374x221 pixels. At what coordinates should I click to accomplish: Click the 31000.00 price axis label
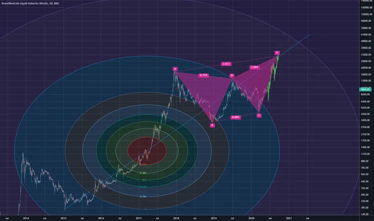click(x=367, y=55)
